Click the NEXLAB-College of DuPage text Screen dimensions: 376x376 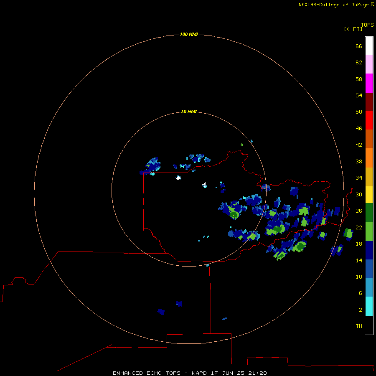333,5
